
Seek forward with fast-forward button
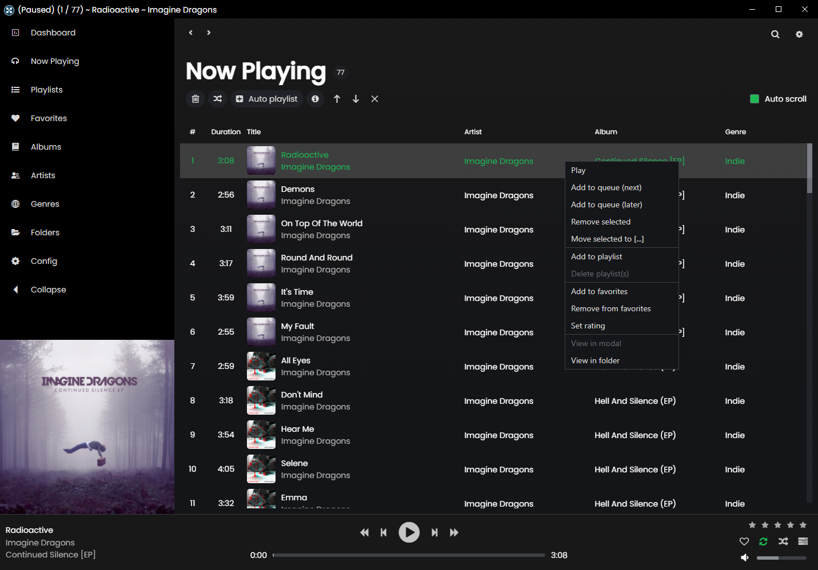click(454, 532)
